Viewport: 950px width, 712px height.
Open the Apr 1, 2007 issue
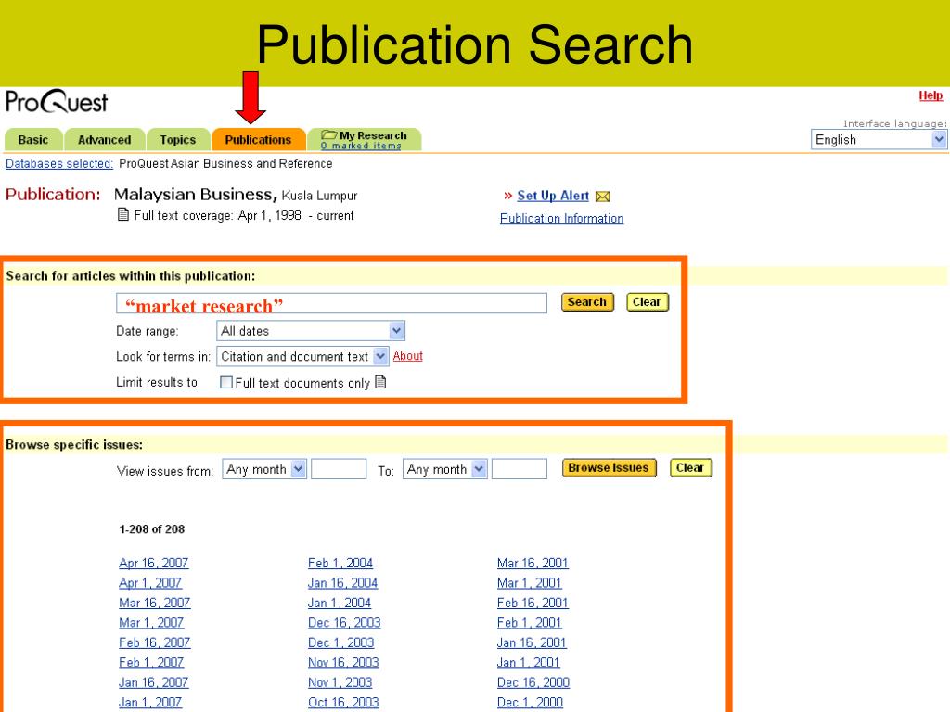click(150, 583)
